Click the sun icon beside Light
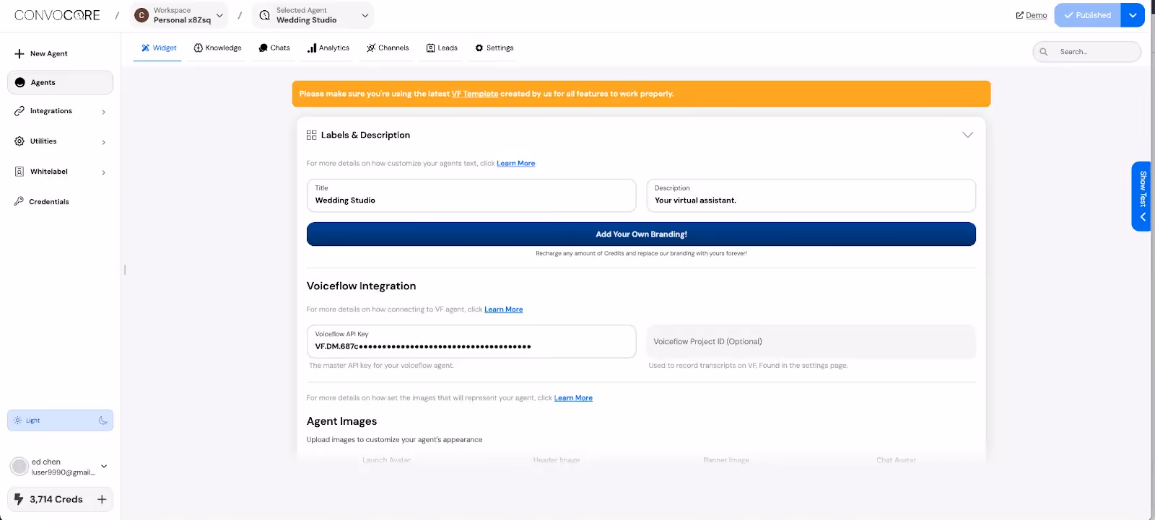Image resolution: width=1155 pixels, height=520 pixels. coord(18,420)
